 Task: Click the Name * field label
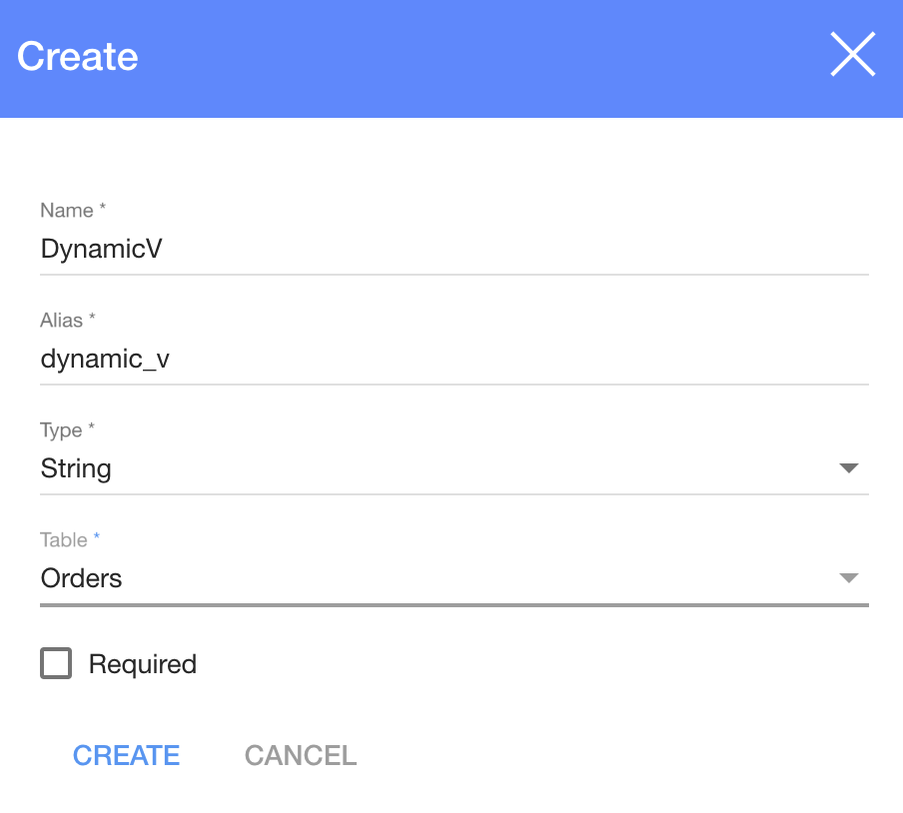pos(73,211)
